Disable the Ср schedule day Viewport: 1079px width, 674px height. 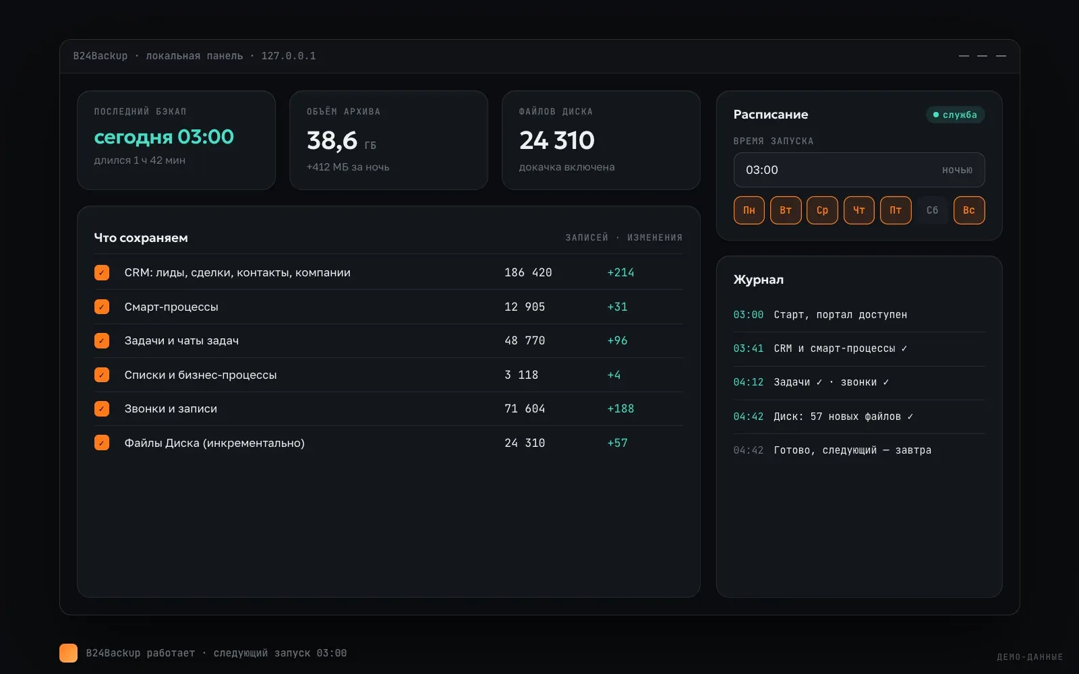pyautogui.click(x=822, y=210)
